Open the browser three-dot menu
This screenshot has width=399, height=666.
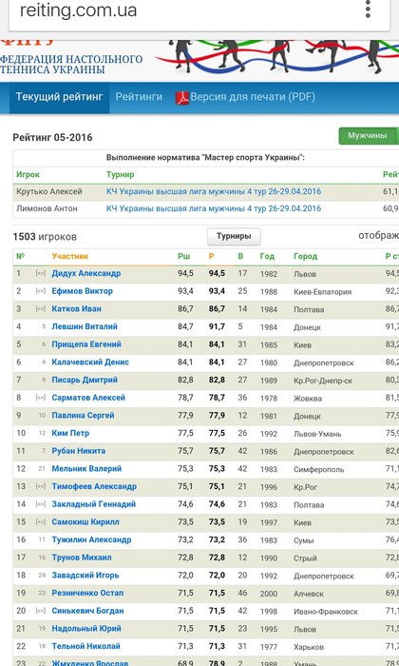[368, 10]
